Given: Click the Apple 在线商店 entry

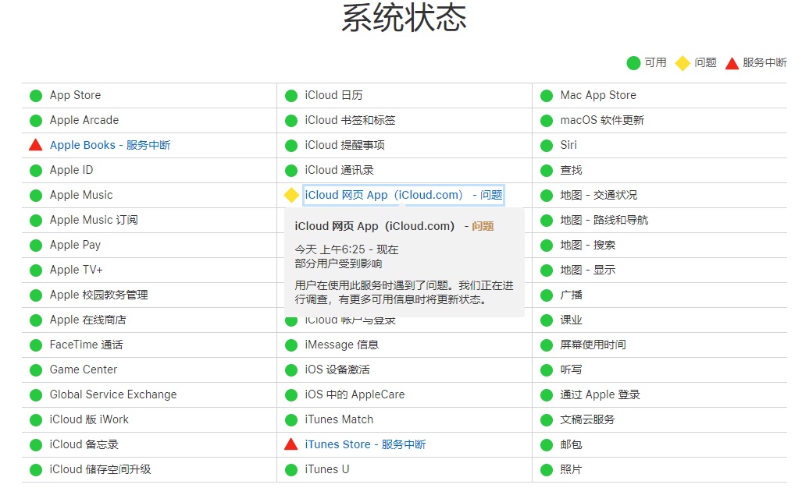Looking at the screenshot, I should 87,320.
